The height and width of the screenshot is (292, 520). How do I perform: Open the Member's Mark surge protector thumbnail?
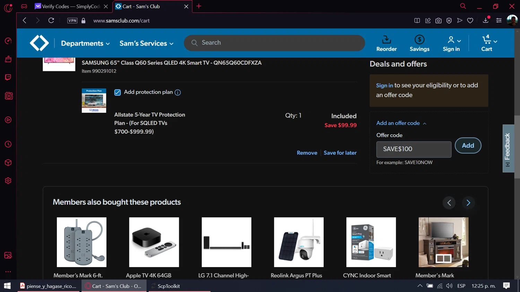point(81,242)
